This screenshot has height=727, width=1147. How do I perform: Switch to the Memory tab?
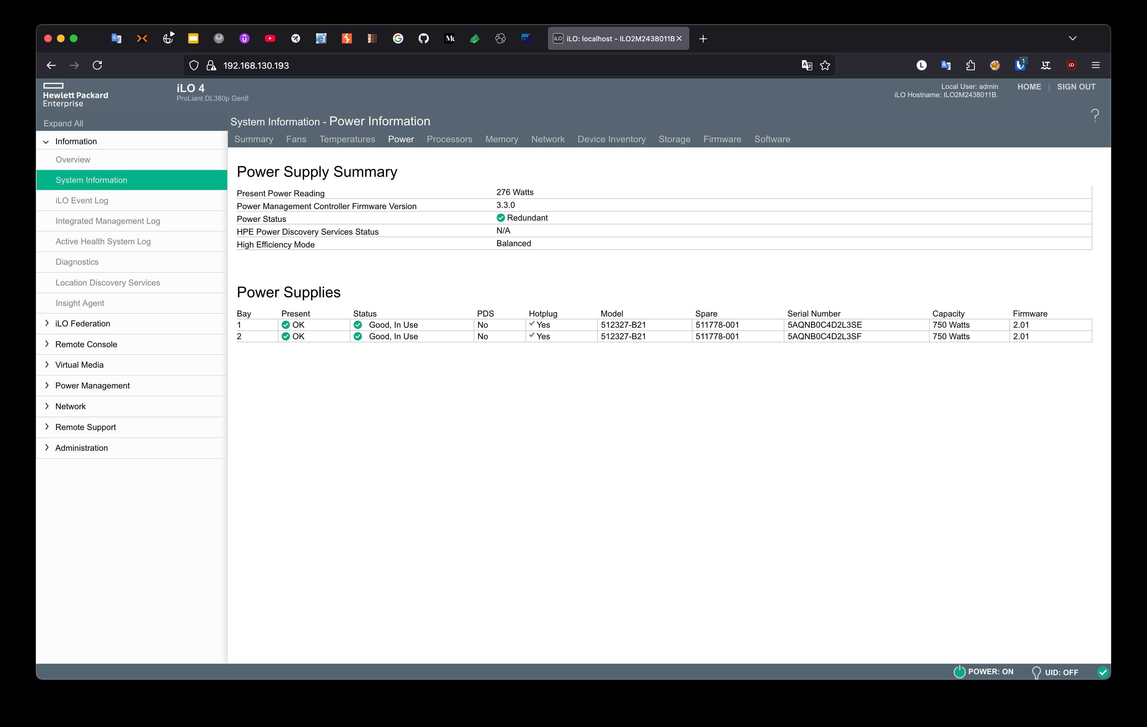tap(501, 139)
